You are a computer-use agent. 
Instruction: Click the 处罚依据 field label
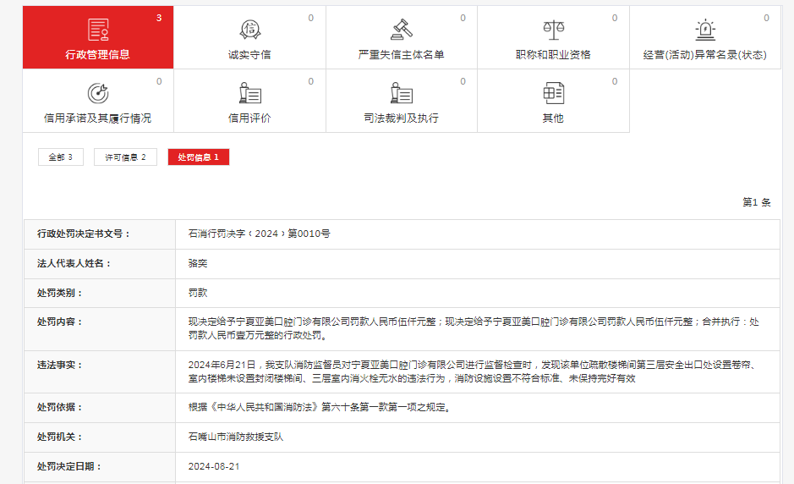pos(59,408)
